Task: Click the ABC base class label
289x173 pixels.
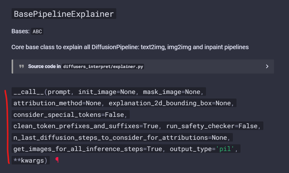Action: pos(37,31)
